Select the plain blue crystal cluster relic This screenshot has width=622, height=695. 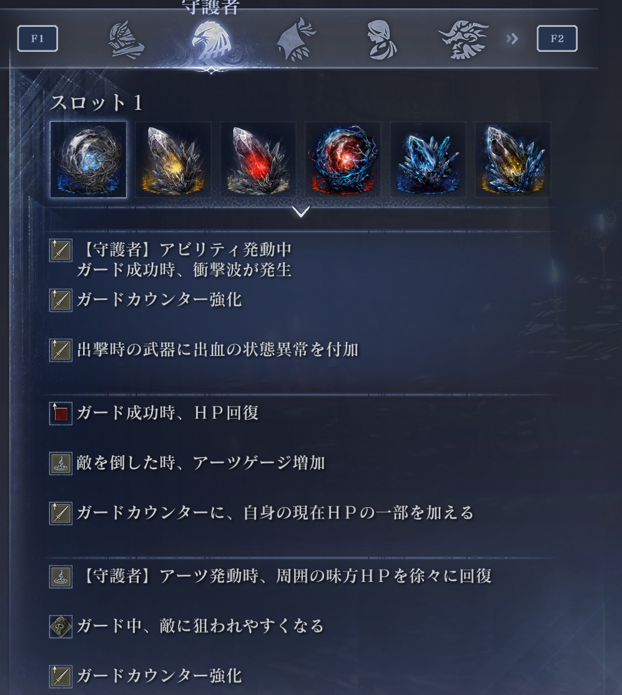428,159
